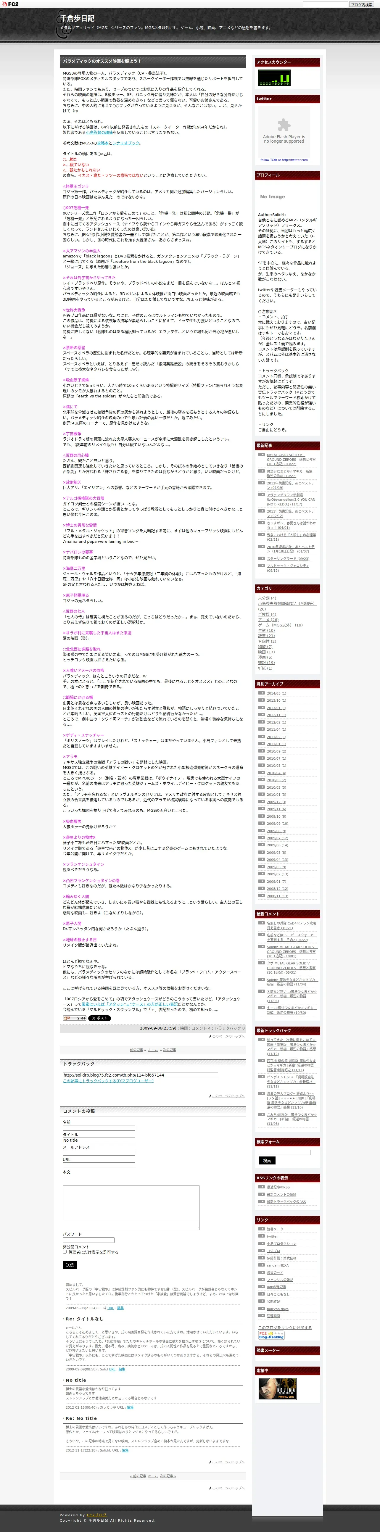Open FC2ブログ link in footer

[x=96, y=1515]
